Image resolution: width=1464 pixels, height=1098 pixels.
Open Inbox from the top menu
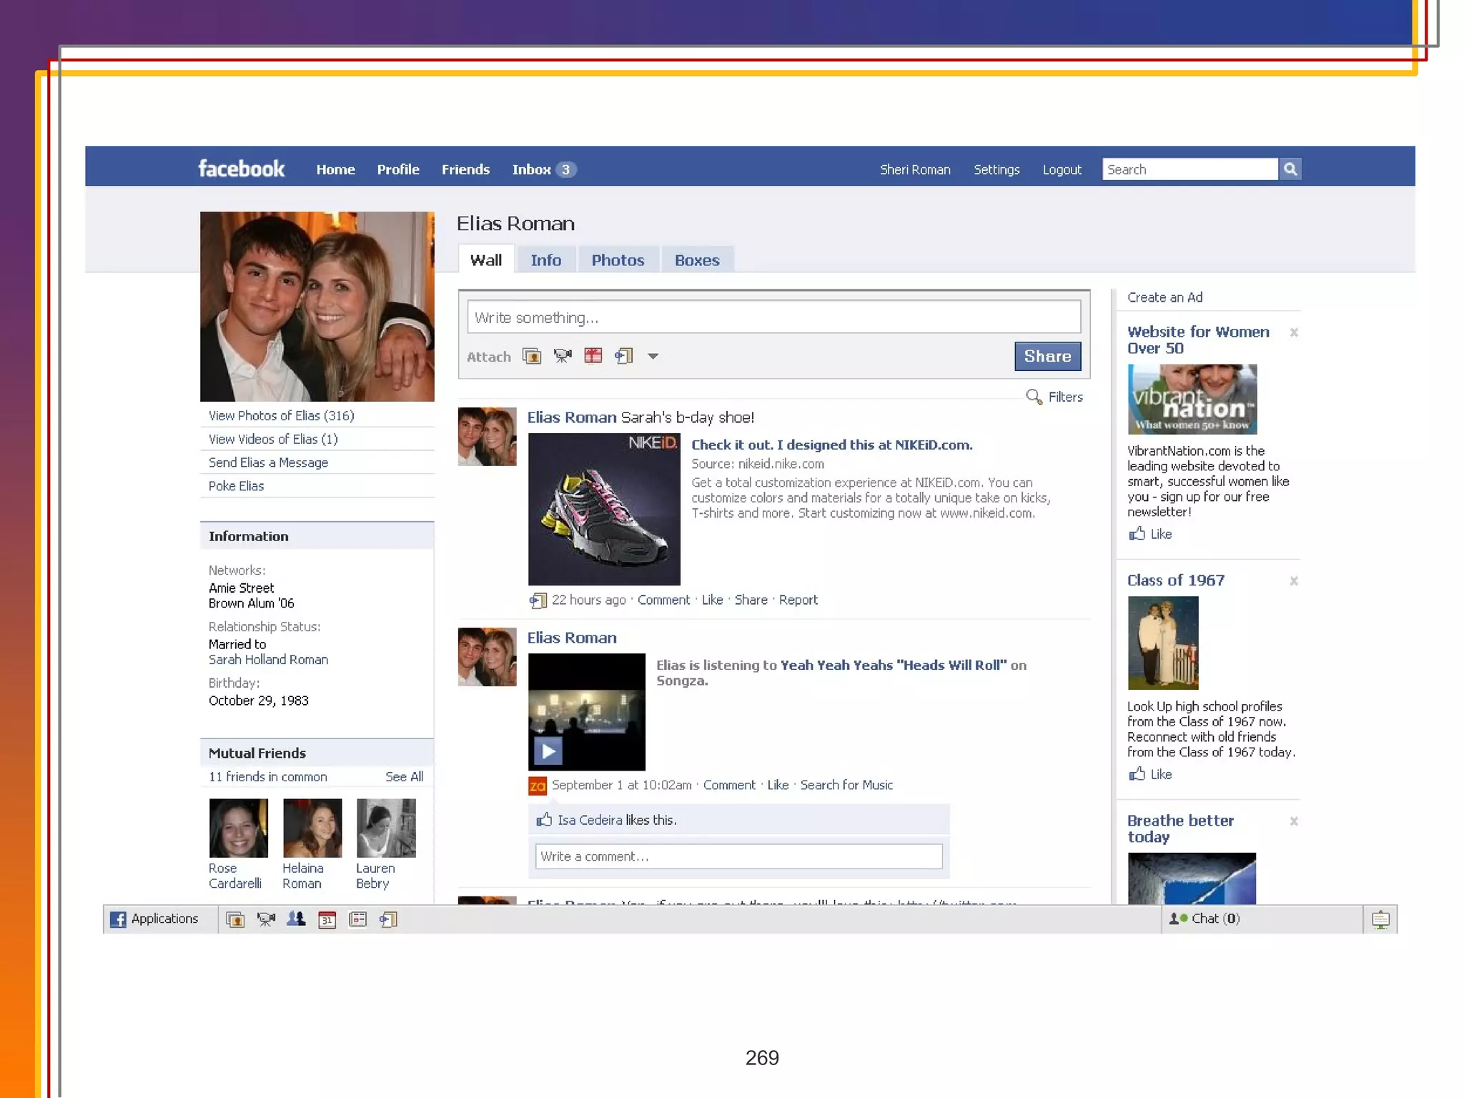pyautogui.click(x=532, y=169)
